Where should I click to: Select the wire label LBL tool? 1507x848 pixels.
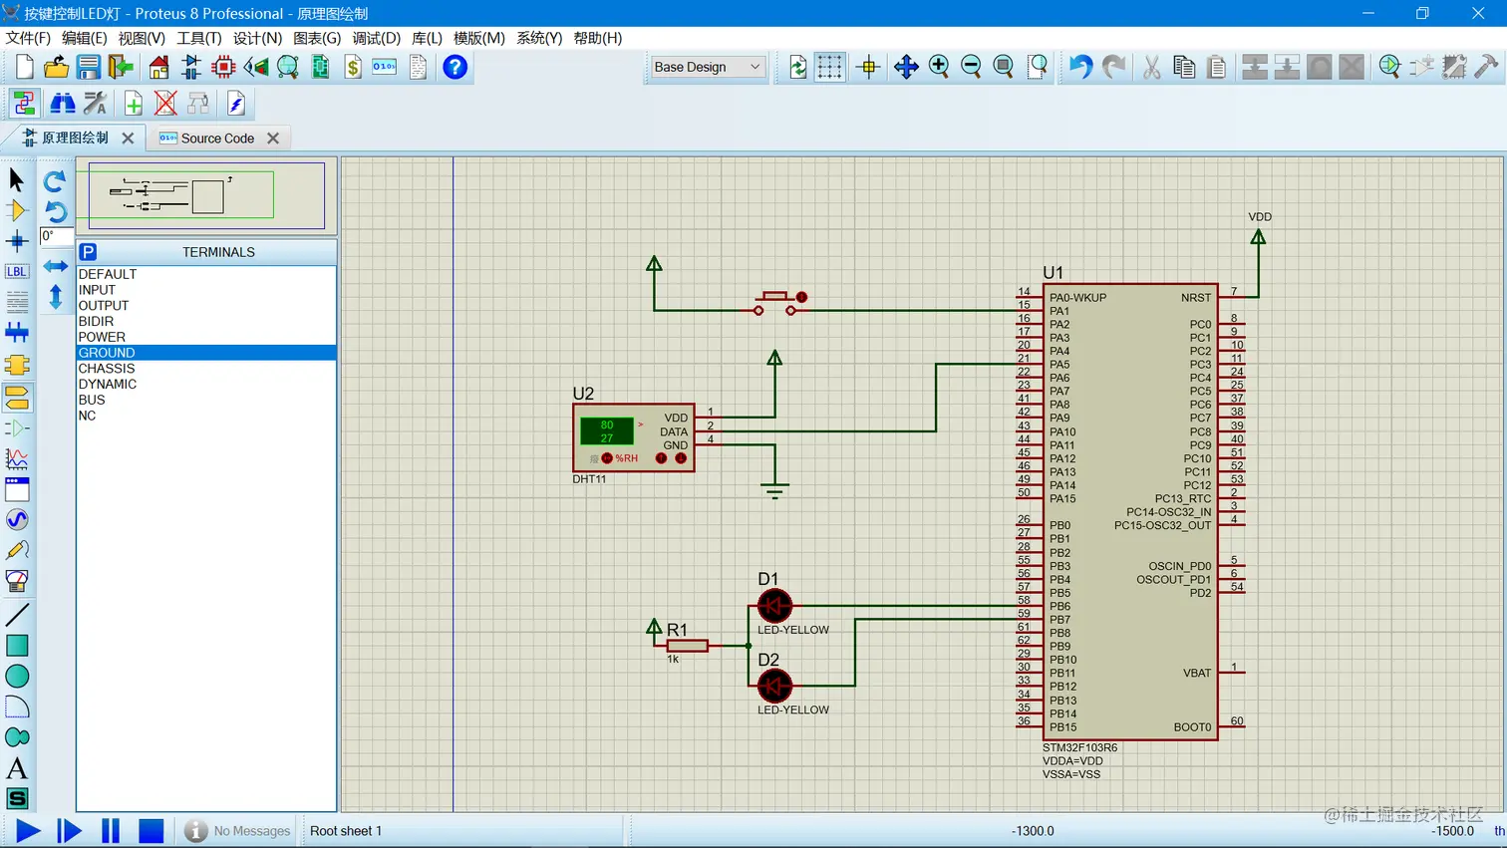pyautogui.click(x=17, y=271)
